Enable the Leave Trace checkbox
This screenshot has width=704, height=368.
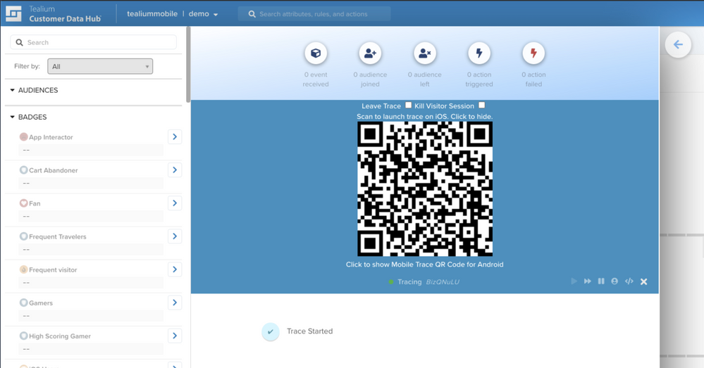coord(408,106)
